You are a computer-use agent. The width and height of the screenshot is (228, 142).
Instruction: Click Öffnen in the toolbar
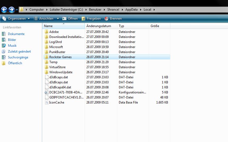pyautogui.click(x=70, y=19)
